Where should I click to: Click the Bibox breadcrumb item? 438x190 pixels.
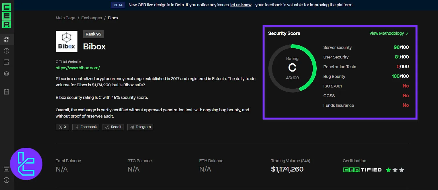(113, 18)
